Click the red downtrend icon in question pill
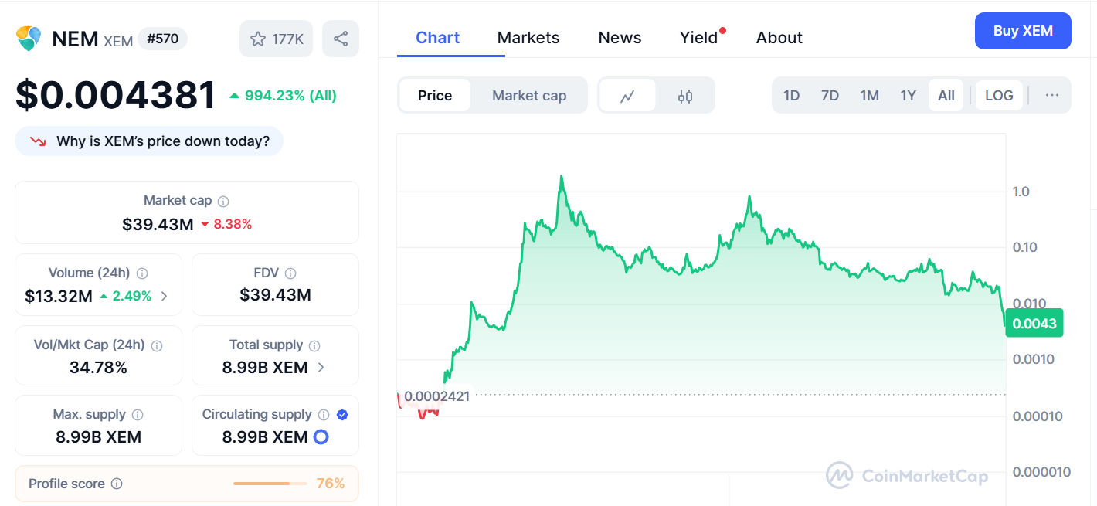 point(37,141)
